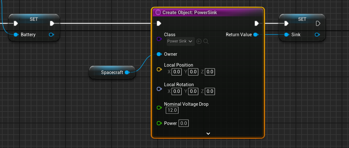Click the Return Value output pin

[x=255, y=35]
